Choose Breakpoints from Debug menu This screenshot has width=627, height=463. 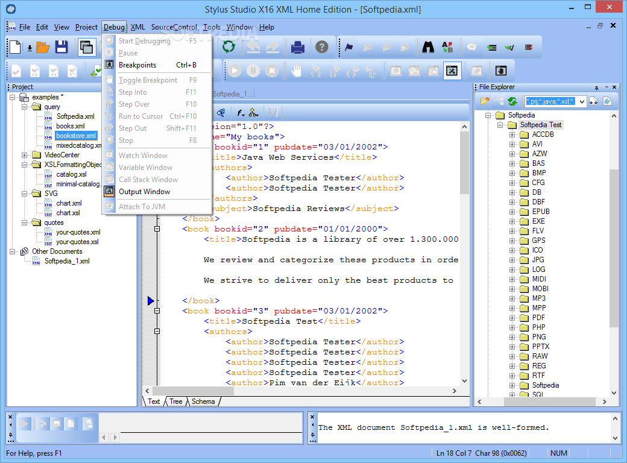pyautogui.click(x=157, y=65)
